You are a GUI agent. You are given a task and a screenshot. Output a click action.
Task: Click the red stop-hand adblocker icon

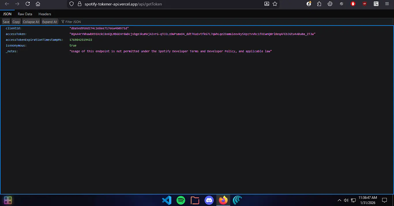(353, 4)
